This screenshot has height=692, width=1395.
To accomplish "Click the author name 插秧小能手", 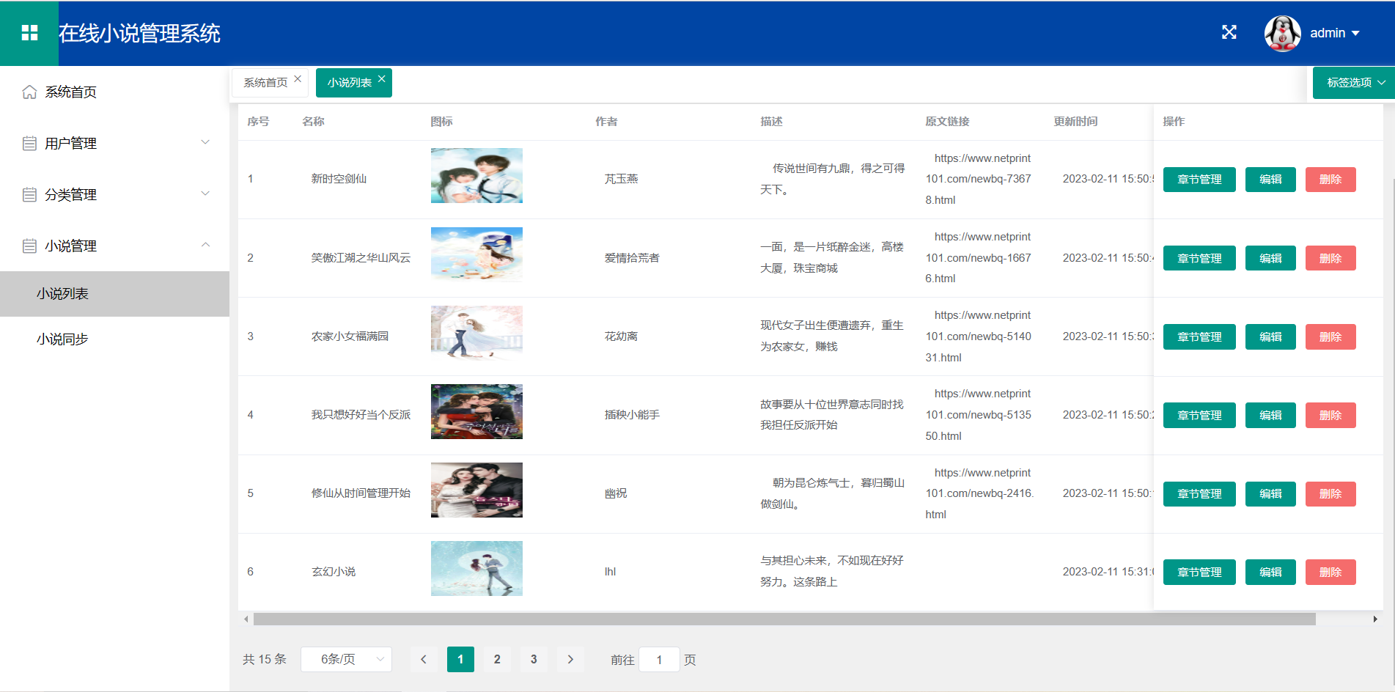I will tap(632, 415).
